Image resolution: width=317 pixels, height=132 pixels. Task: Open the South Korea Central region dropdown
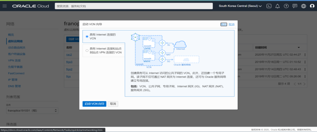[x=240, y=6]
